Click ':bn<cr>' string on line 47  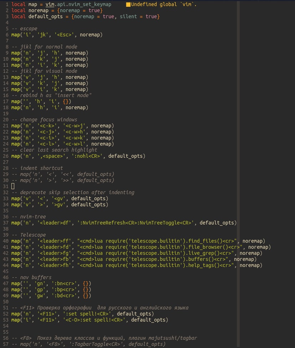click(64, 283)
